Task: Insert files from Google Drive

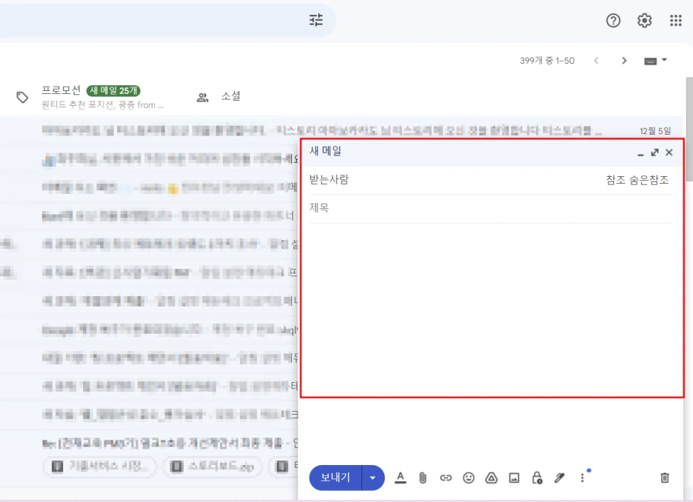Action: [491, 478]
